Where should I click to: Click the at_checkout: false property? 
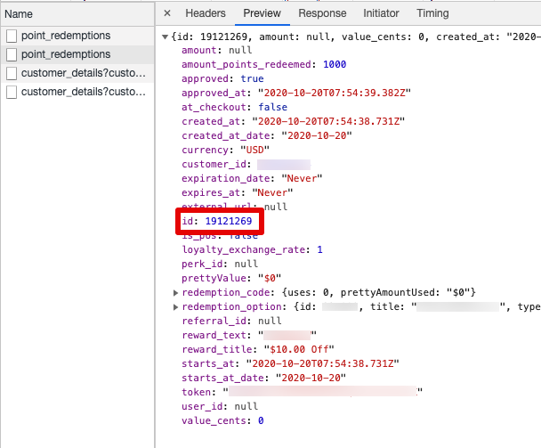pyautogui.click(x=234, y=107)
